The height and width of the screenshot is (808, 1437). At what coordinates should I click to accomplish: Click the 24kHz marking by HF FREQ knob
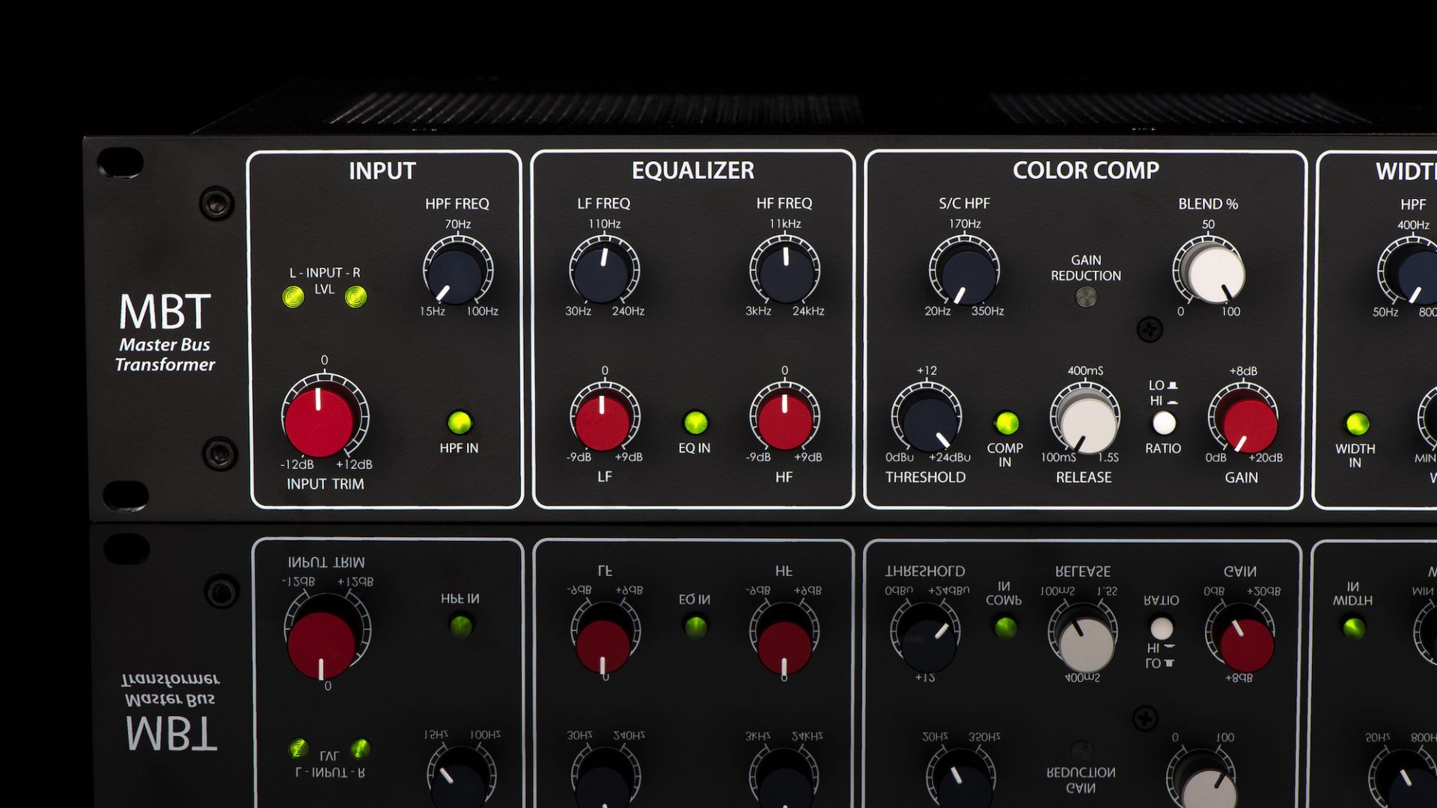point(808,311)
